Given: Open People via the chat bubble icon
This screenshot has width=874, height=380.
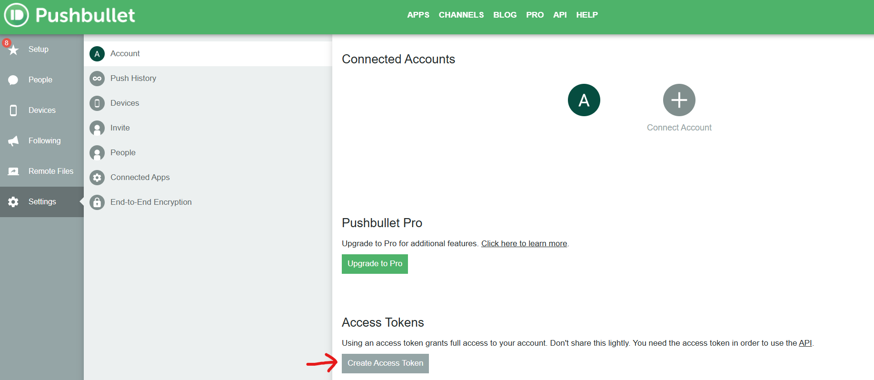Looking at the screenshot, I should point(13,80).
